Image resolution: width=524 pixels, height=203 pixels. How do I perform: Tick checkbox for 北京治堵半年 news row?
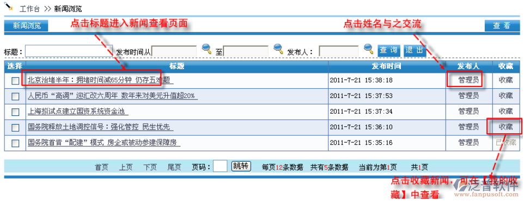(15, 81)
